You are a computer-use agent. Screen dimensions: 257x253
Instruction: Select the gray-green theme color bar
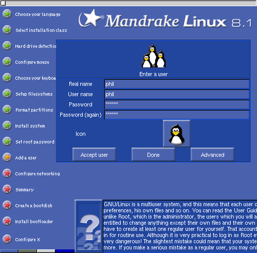pos(27,251)
